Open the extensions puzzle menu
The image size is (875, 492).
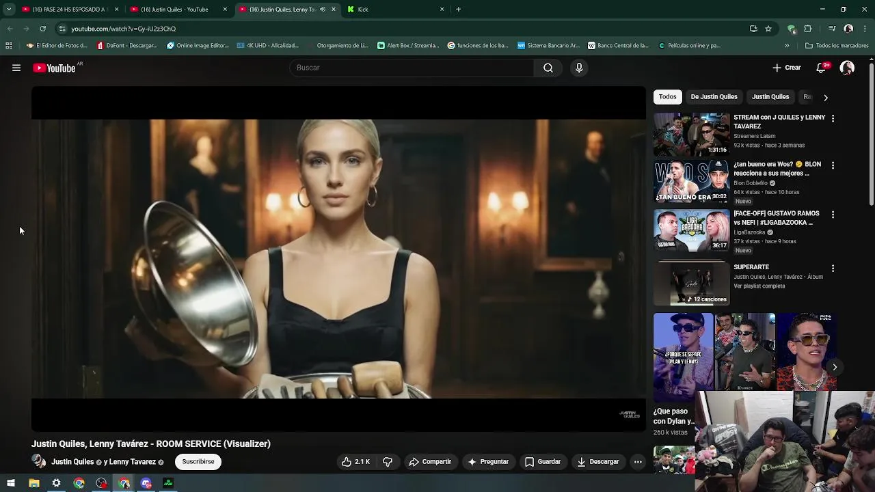(808, 29)
